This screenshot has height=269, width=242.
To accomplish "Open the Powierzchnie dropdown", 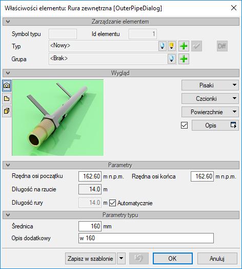I will click(210, 112).
